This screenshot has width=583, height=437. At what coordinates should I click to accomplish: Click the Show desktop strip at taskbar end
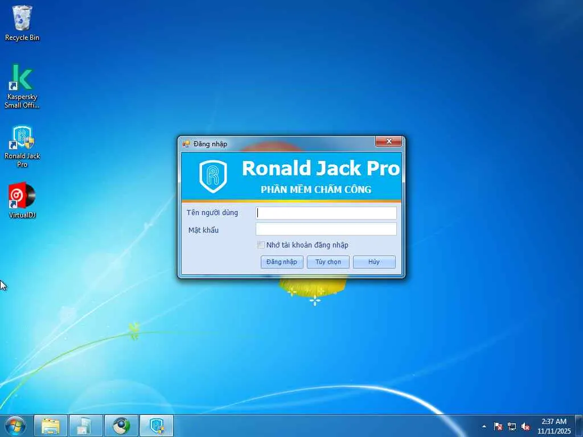(x=579, y=426)
